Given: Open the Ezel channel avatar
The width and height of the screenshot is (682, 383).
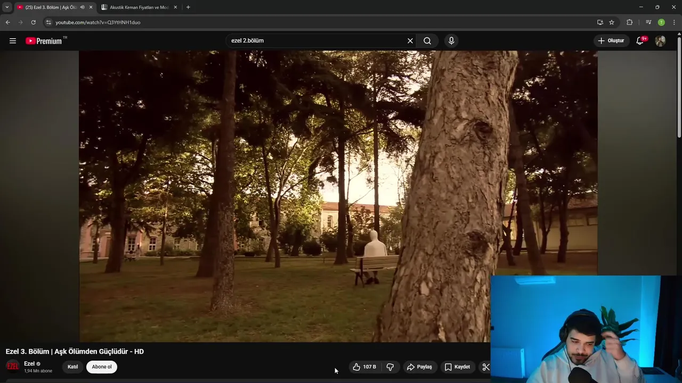Looking at the screenshot, I should click(x=12, y=367).
